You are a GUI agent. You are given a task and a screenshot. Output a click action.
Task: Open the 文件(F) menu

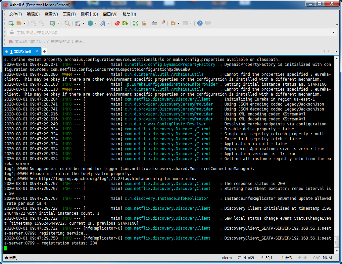coord(15,14)
